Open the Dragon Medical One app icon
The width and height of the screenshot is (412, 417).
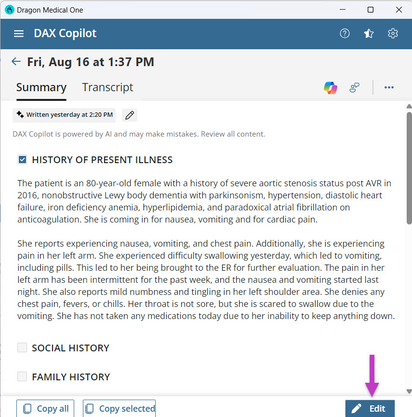pyautogui.click(x=9, y=9)
